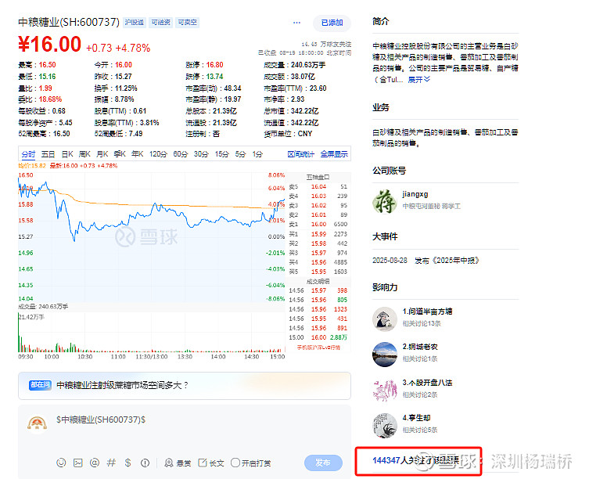
Task: Switch to 长文 long-article editor
Action: (x=210, y=463)
